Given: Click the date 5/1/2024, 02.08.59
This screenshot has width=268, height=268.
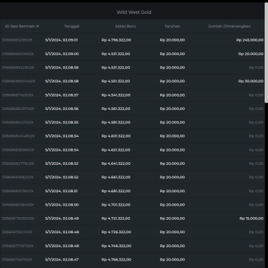Looking at the screenshot, I should coord(62,68).
